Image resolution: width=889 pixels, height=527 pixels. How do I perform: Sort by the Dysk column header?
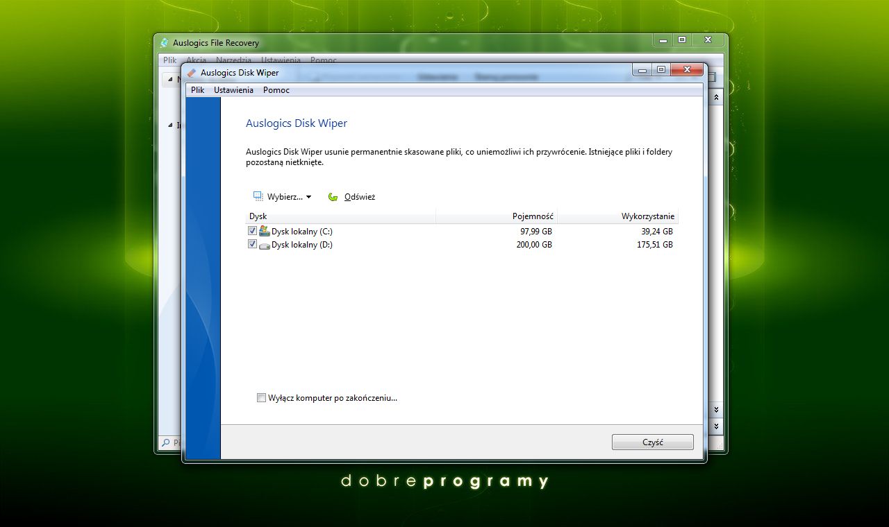[x=341, y=216]
